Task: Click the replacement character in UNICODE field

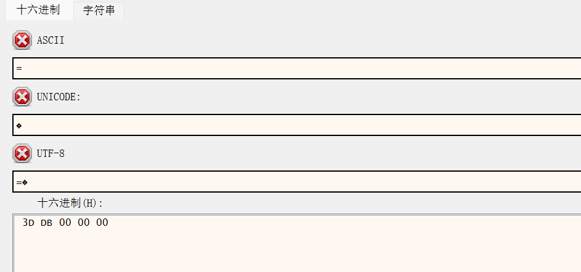Action: click(x=19, y=126)
